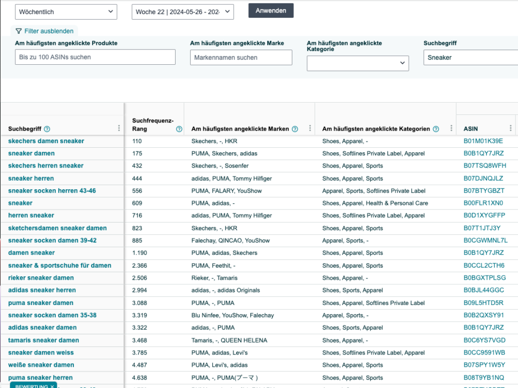Open ASIN B0CC9591WB

pos(484,353)
